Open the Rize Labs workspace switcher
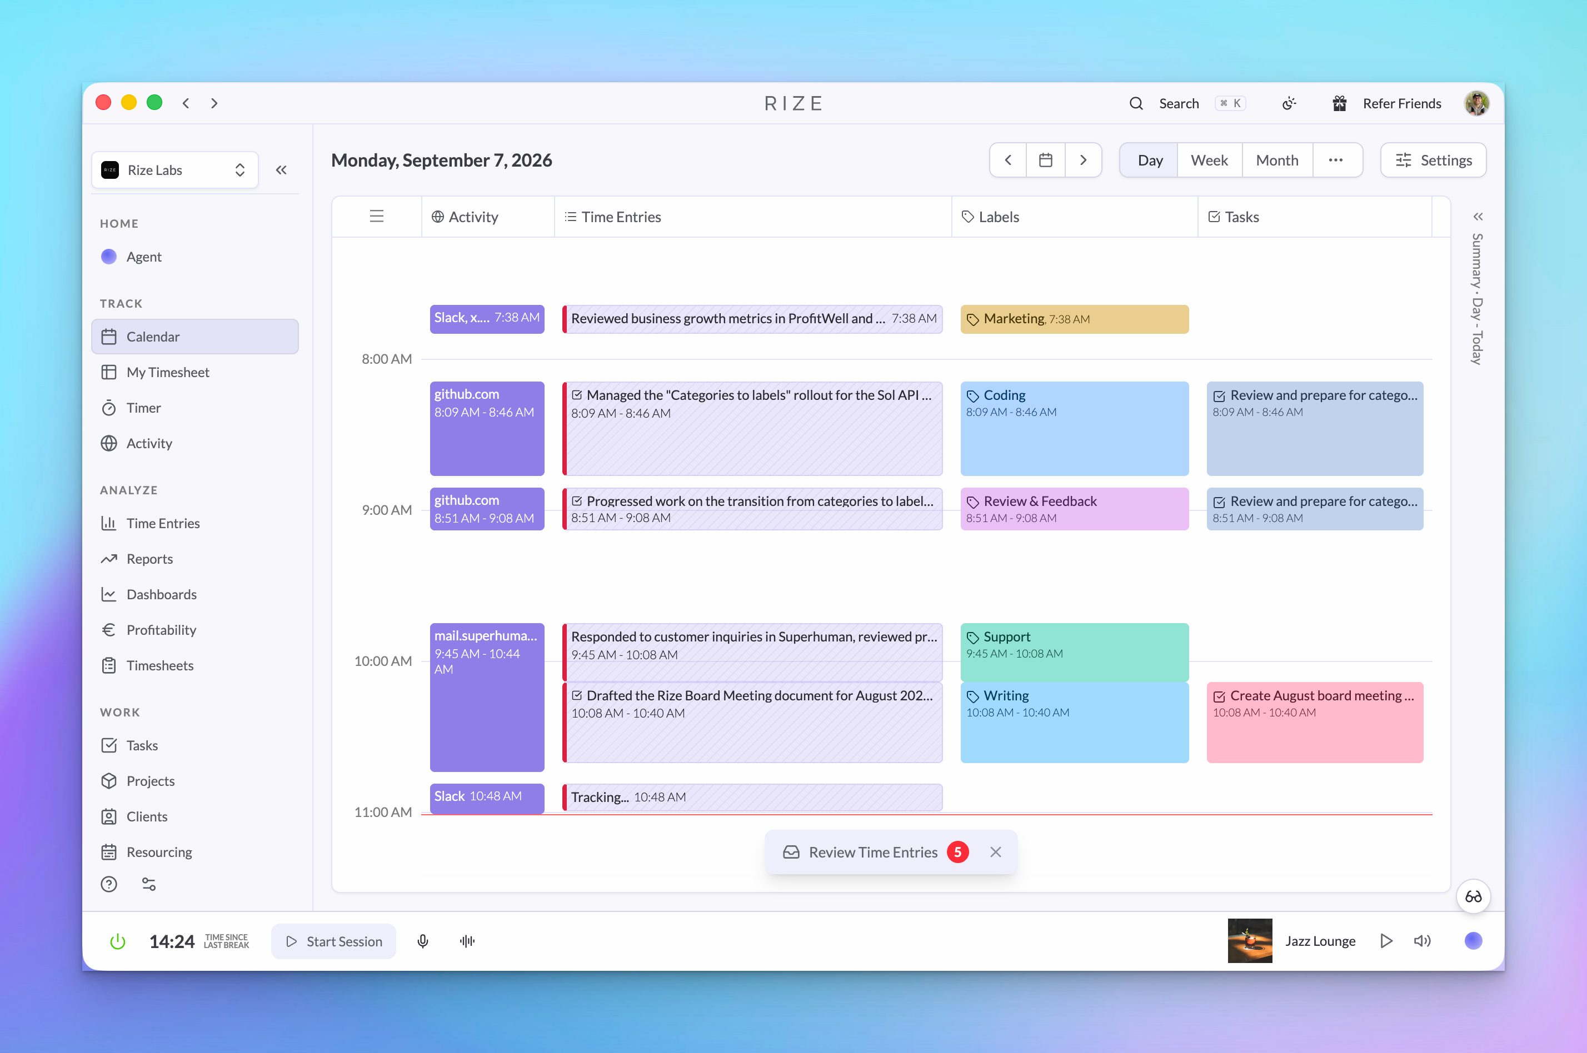Viewport: 1587px width, 1053px height. pos(174,170)
